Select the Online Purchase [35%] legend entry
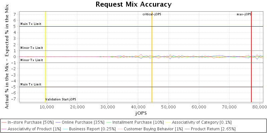 tap(82, 122)
